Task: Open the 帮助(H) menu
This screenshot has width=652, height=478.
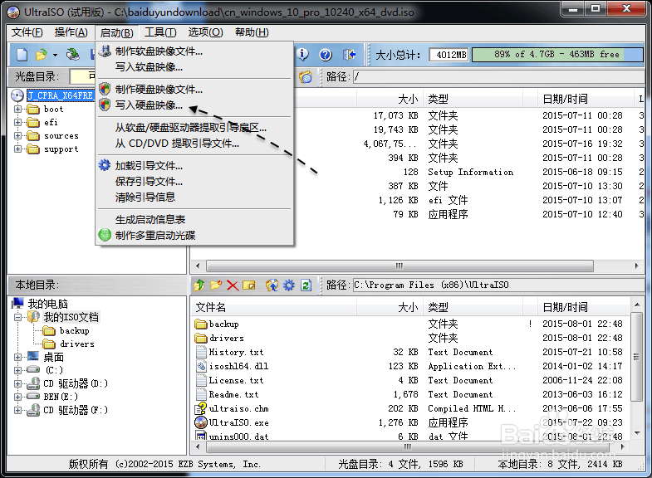Action: (252, 32)
